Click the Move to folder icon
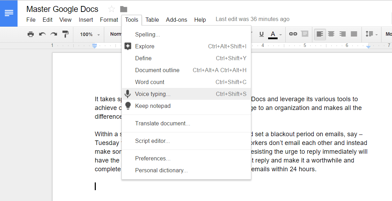The image size is (392, 201). [x=124, y=9]
